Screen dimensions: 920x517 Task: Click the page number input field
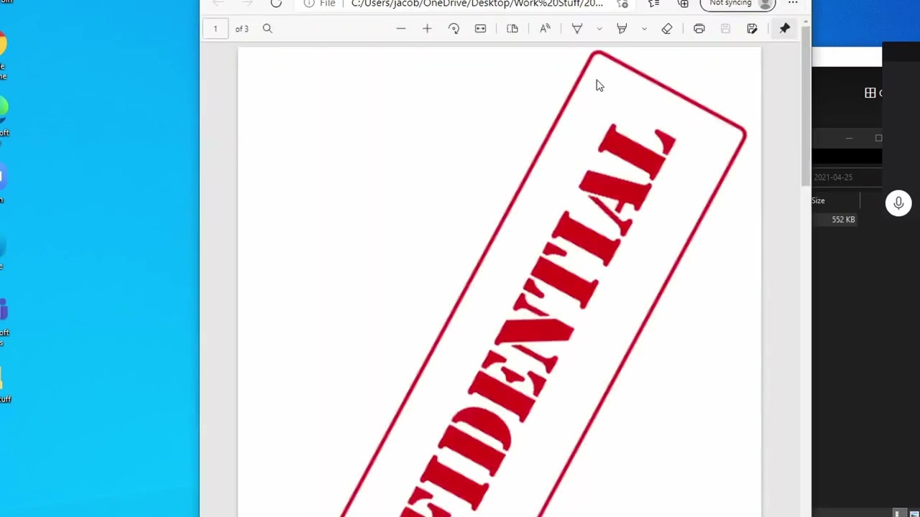215,29
